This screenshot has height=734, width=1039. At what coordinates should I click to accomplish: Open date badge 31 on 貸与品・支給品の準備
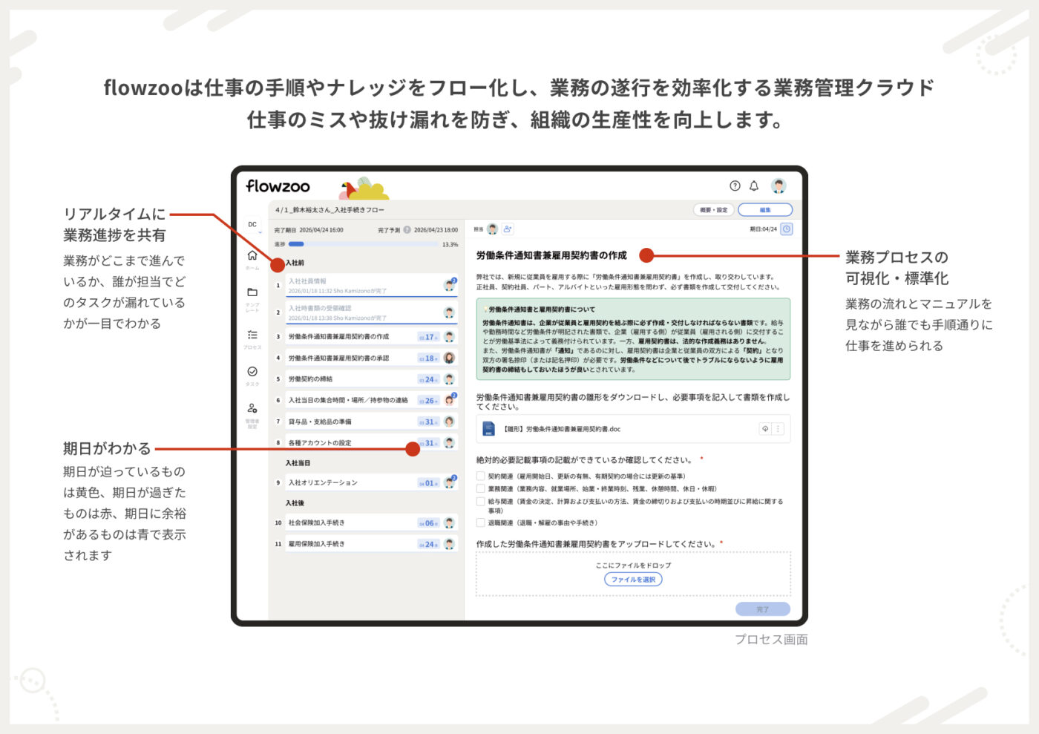429,422
